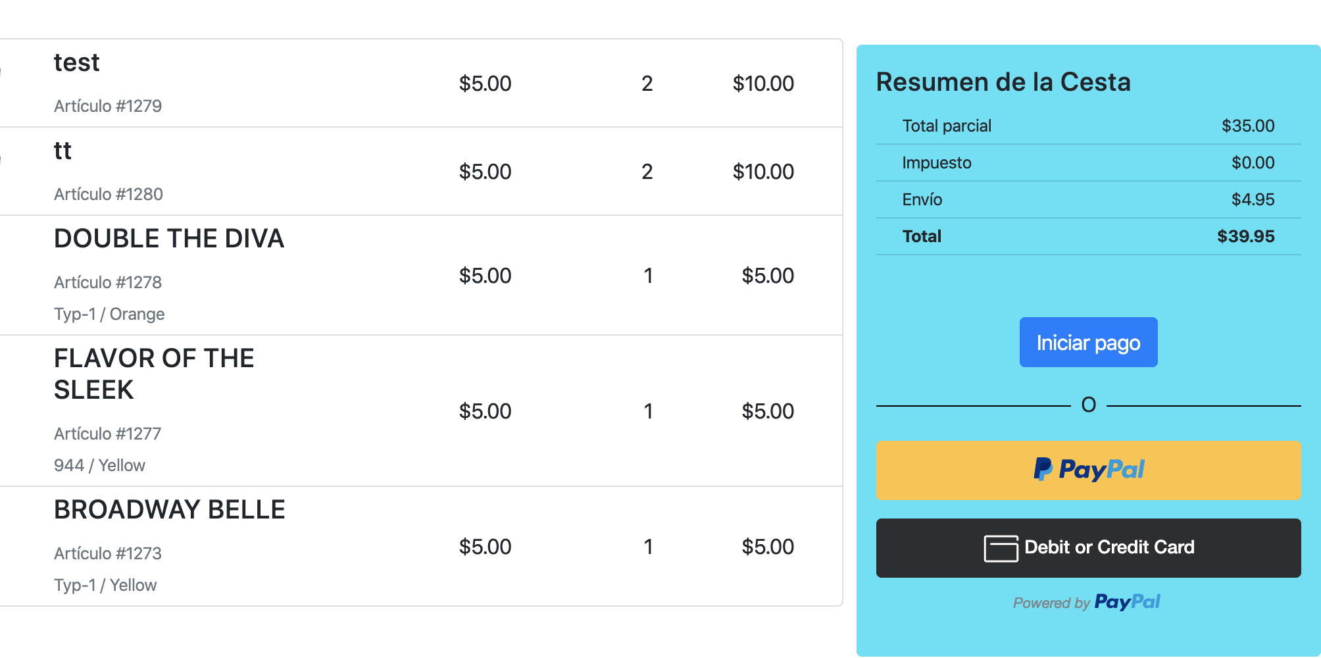Screen dimensions: 1321x658
Task: Click the Envío $4.95 shipping amount
Action: (x=1253, y=199)
